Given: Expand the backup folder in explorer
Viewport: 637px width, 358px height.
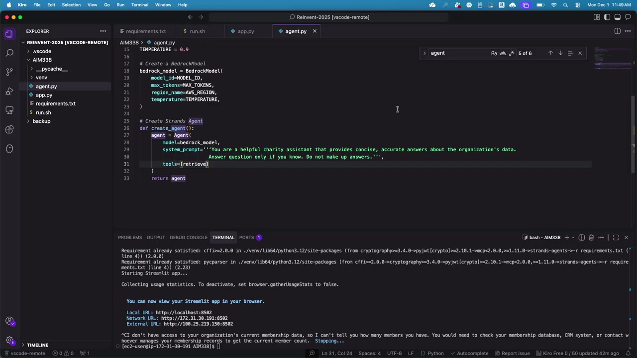Looking at the screenshot, I should coord(41,121).
